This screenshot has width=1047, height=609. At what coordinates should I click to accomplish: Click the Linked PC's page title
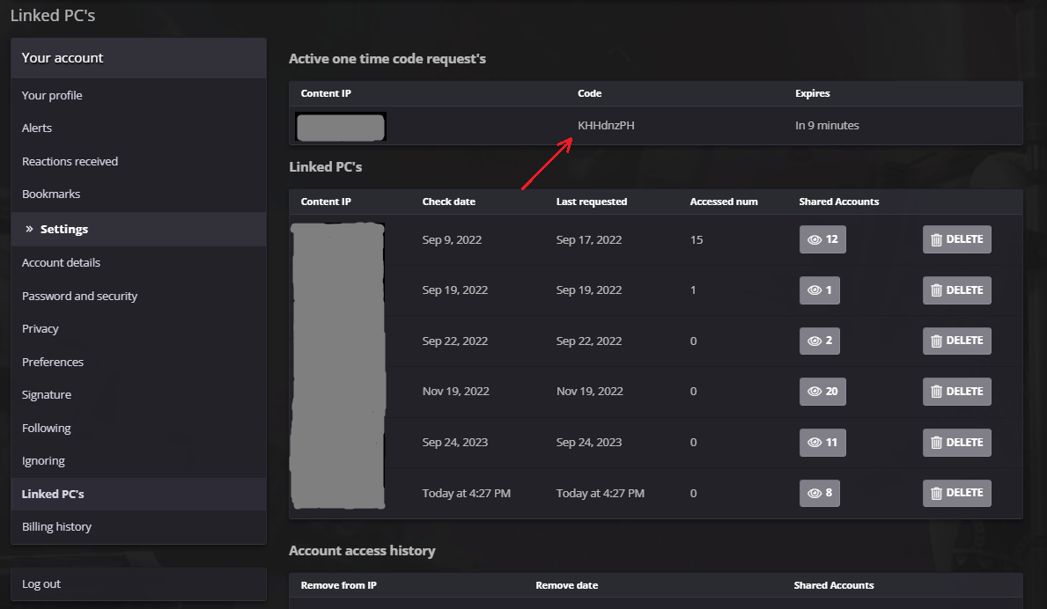tap(53, 15)
